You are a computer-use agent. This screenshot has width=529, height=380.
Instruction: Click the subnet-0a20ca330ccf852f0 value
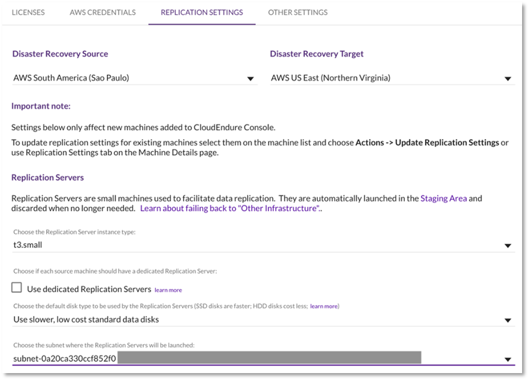click(x=65, y=359)
